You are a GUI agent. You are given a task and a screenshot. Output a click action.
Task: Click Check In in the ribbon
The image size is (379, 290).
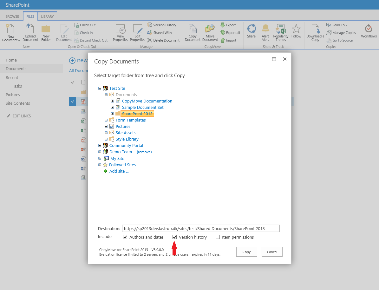(x=84, y=33)
